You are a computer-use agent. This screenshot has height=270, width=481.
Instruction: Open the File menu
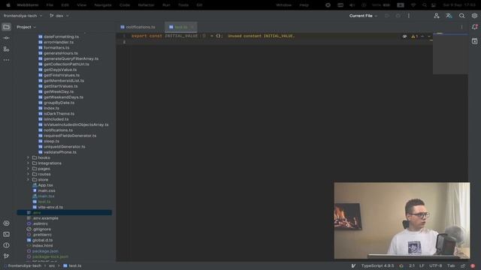[50, 5]
